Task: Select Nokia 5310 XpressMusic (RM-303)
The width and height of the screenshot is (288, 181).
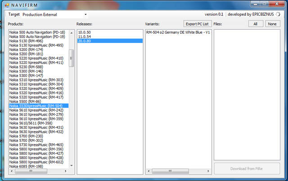Action: point(39,80)
